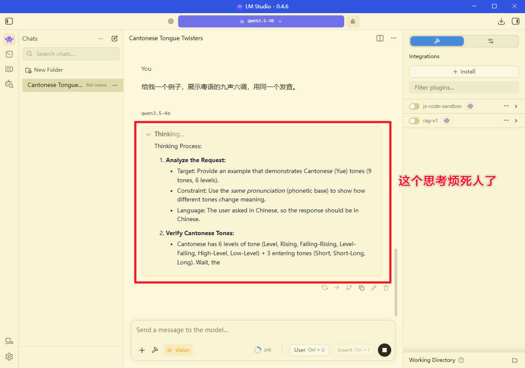Check the 24% context usage indicator
Viewport: 525px width, 368px height.
(262, 350)
